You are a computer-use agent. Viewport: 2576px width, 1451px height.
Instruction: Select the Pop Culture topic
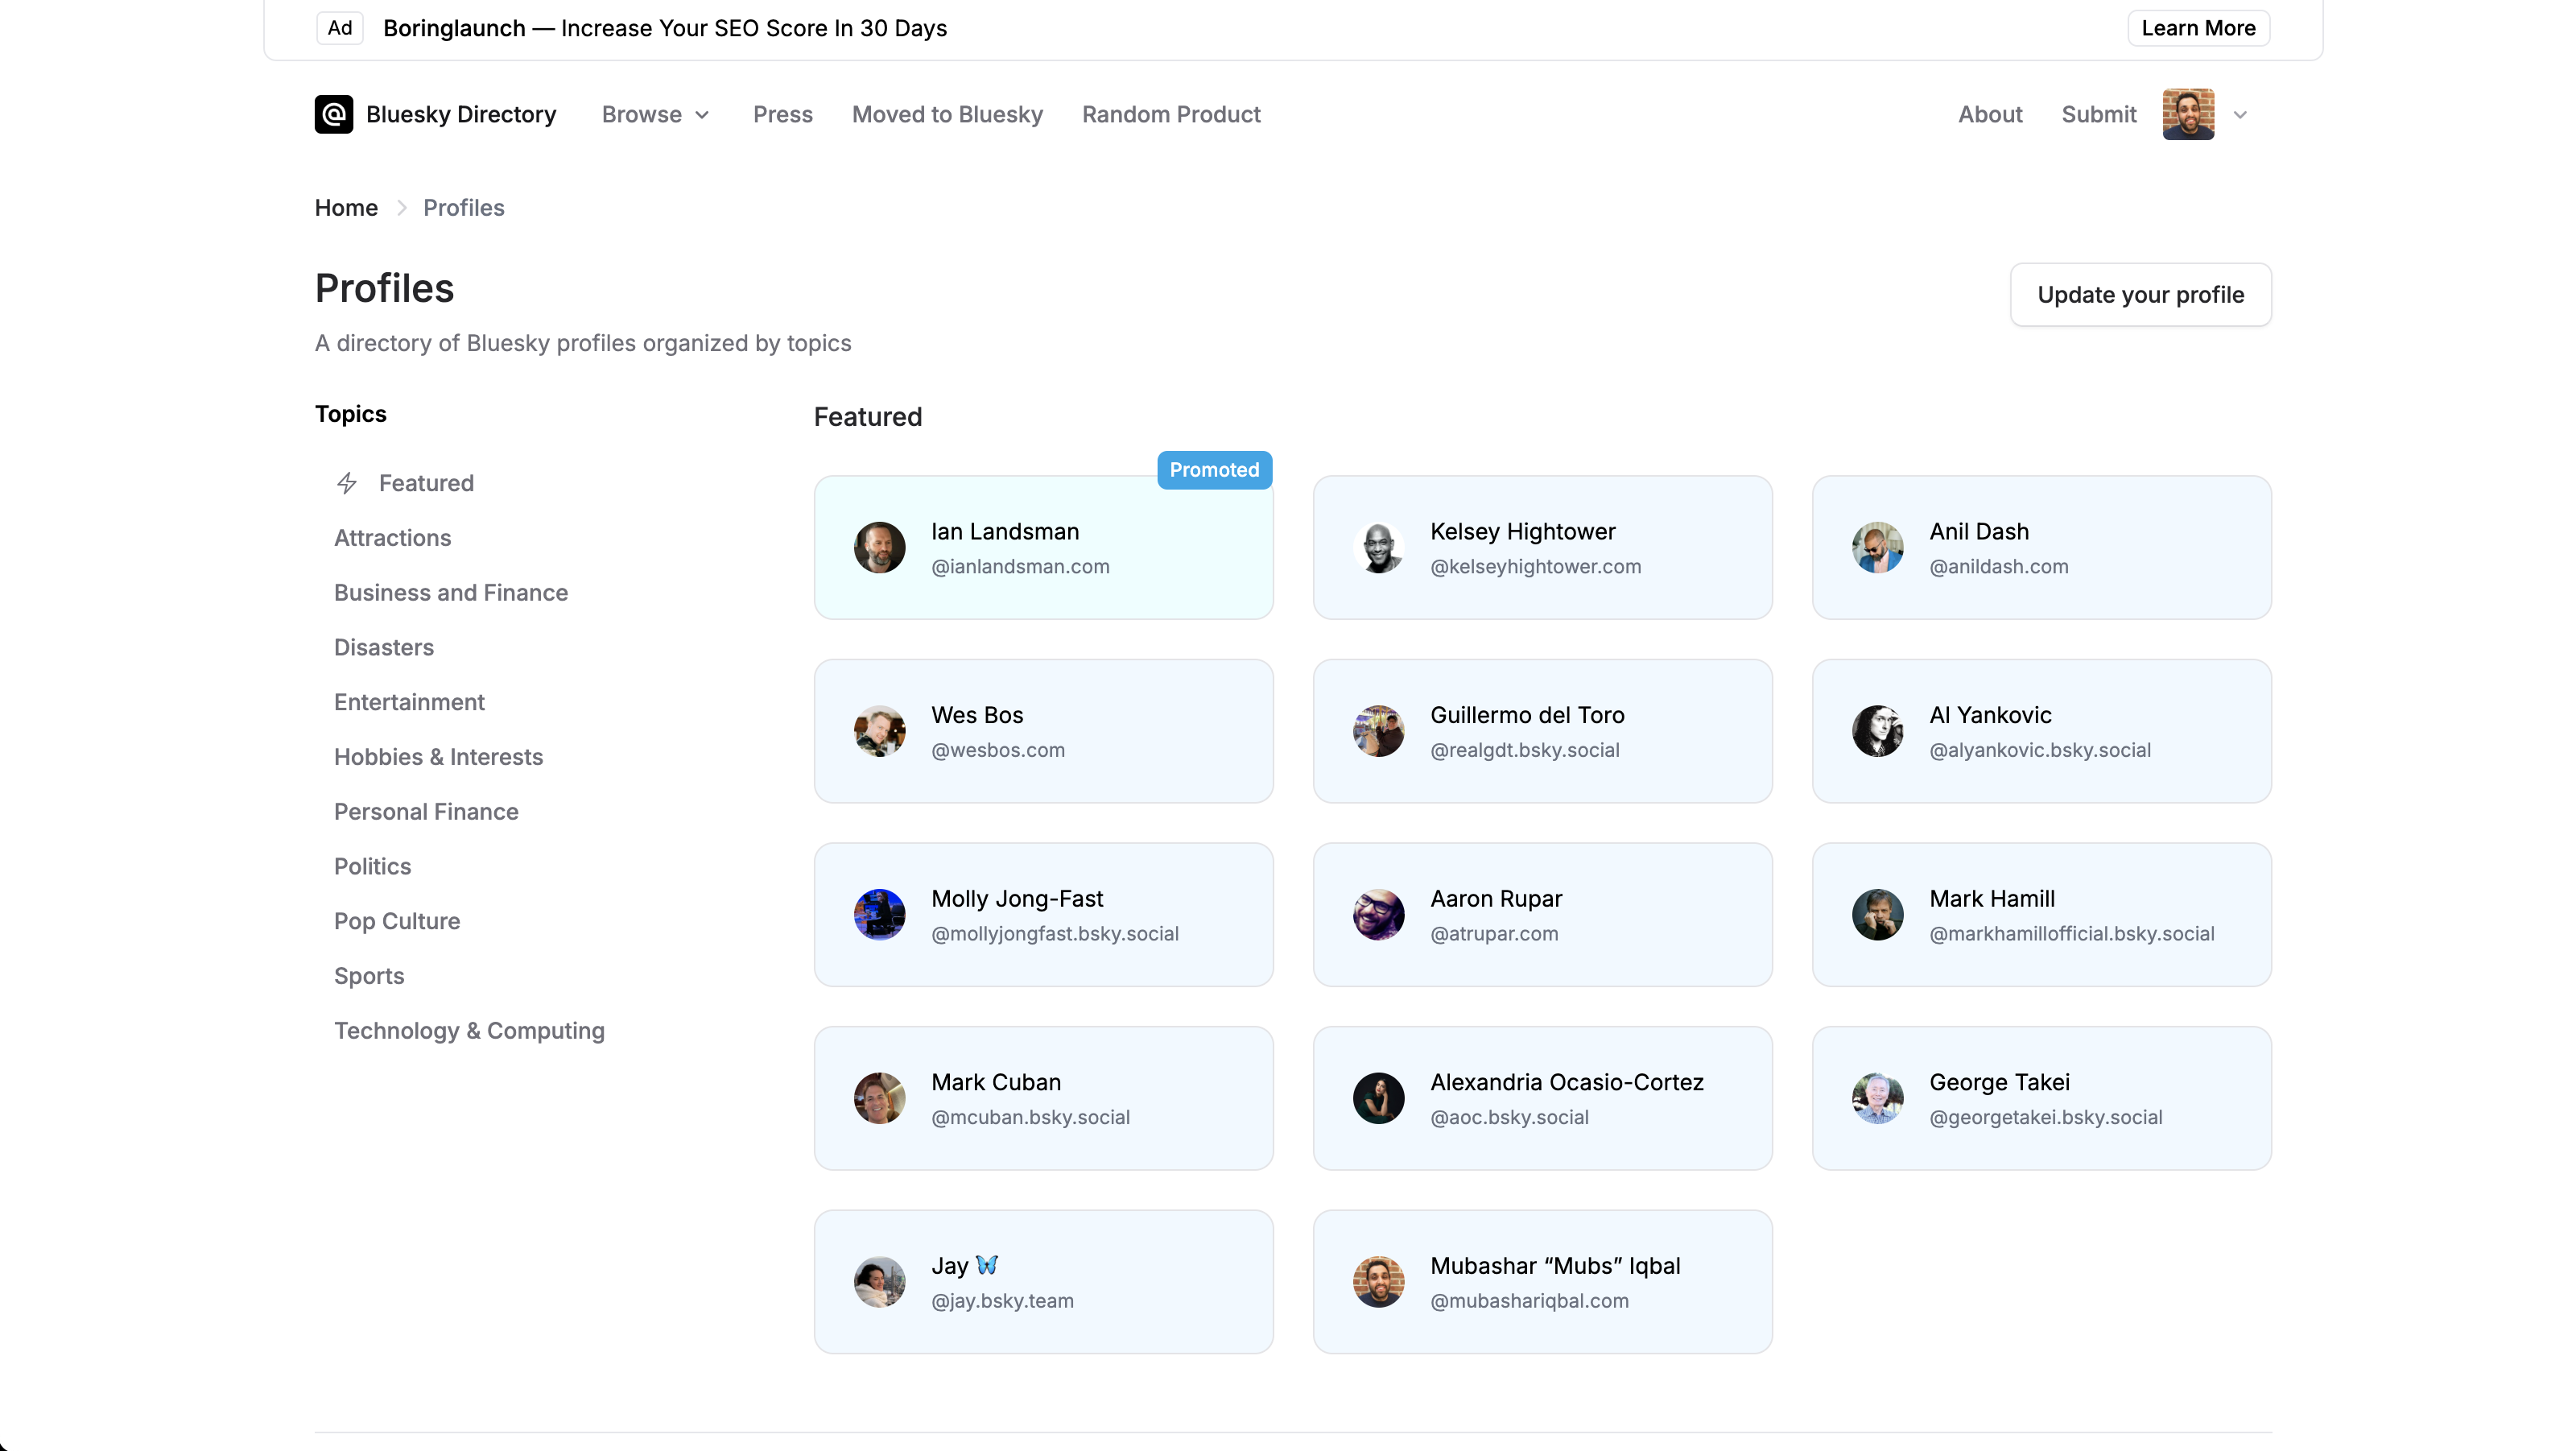coord(397,921)
